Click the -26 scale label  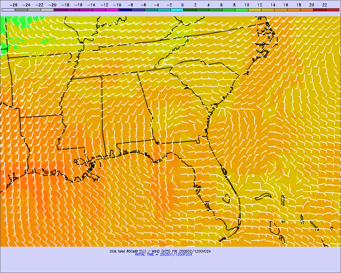[x=13, y=5]
